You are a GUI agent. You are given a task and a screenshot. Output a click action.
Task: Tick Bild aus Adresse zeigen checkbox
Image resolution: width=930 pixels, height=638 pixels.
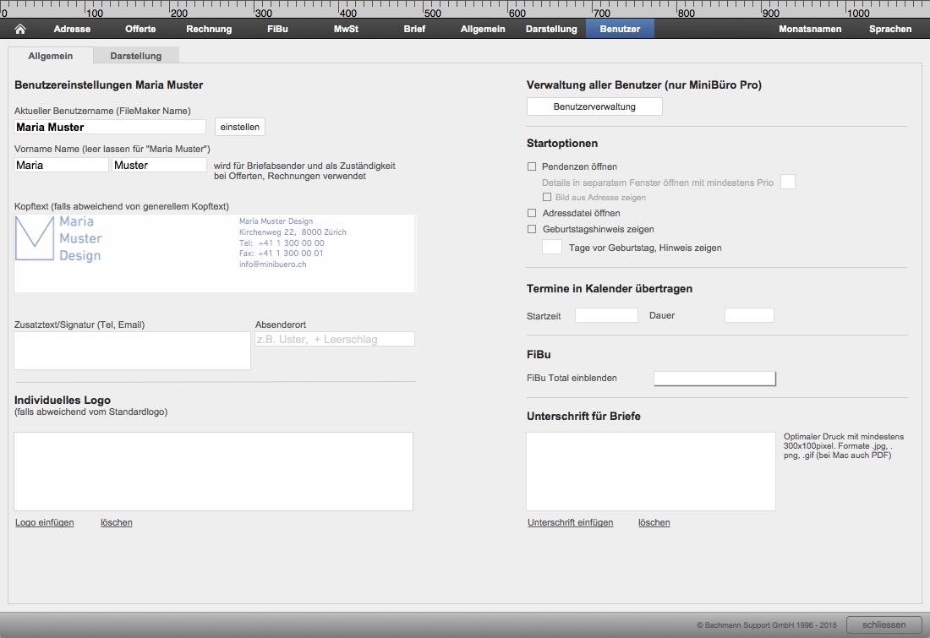point(547,197)
